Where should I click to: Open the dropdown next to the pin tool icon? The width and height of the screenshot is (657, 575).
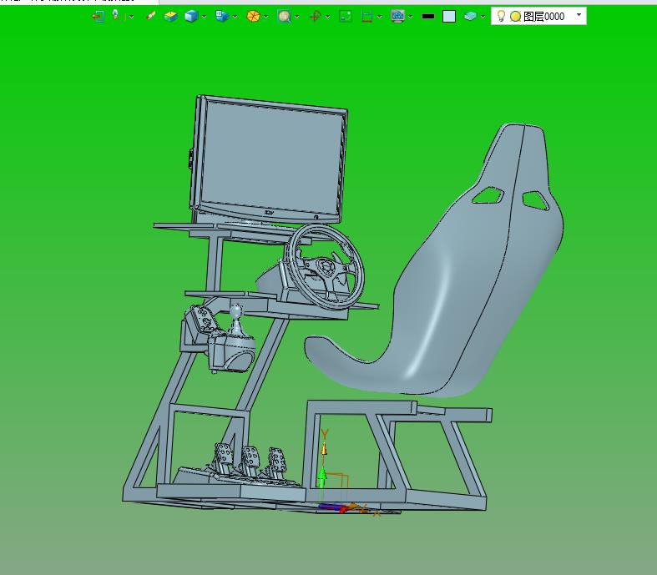132,17
